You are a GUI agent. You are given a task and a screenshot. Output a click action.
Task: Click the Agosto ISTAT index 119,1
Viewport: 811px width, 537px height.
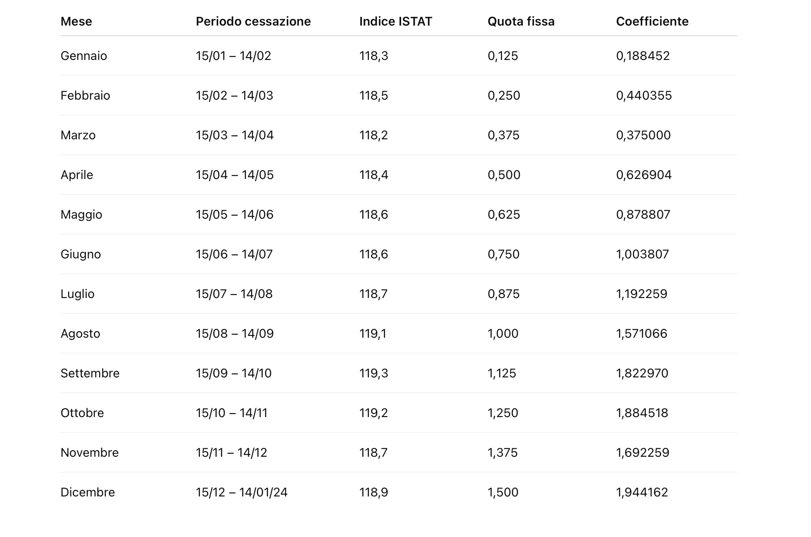372,334
